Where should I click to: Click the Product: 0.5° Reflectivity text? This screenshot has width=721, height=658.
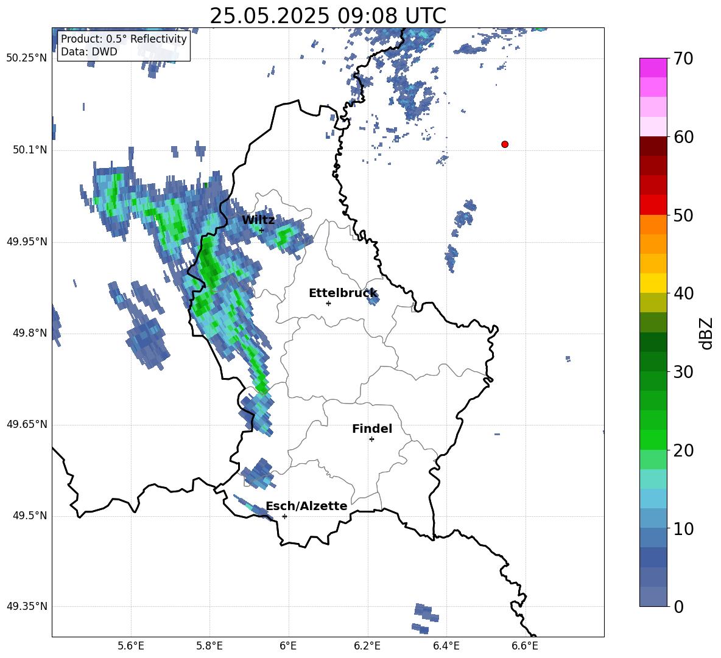(124, 38)
